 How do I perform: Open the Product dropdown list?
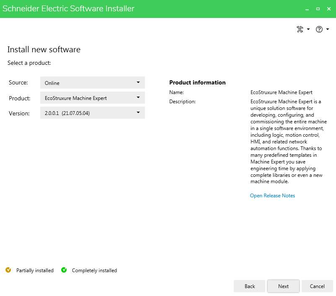click(92, 98)
